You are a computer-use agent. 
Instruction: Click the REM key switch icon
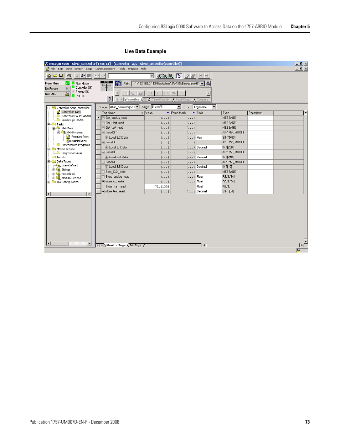[x=107, y=86]
